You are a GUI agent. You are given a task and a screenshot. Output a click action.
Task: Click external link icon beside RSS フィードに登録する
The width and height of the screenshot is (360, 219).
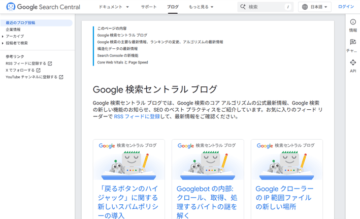point(50,64)
